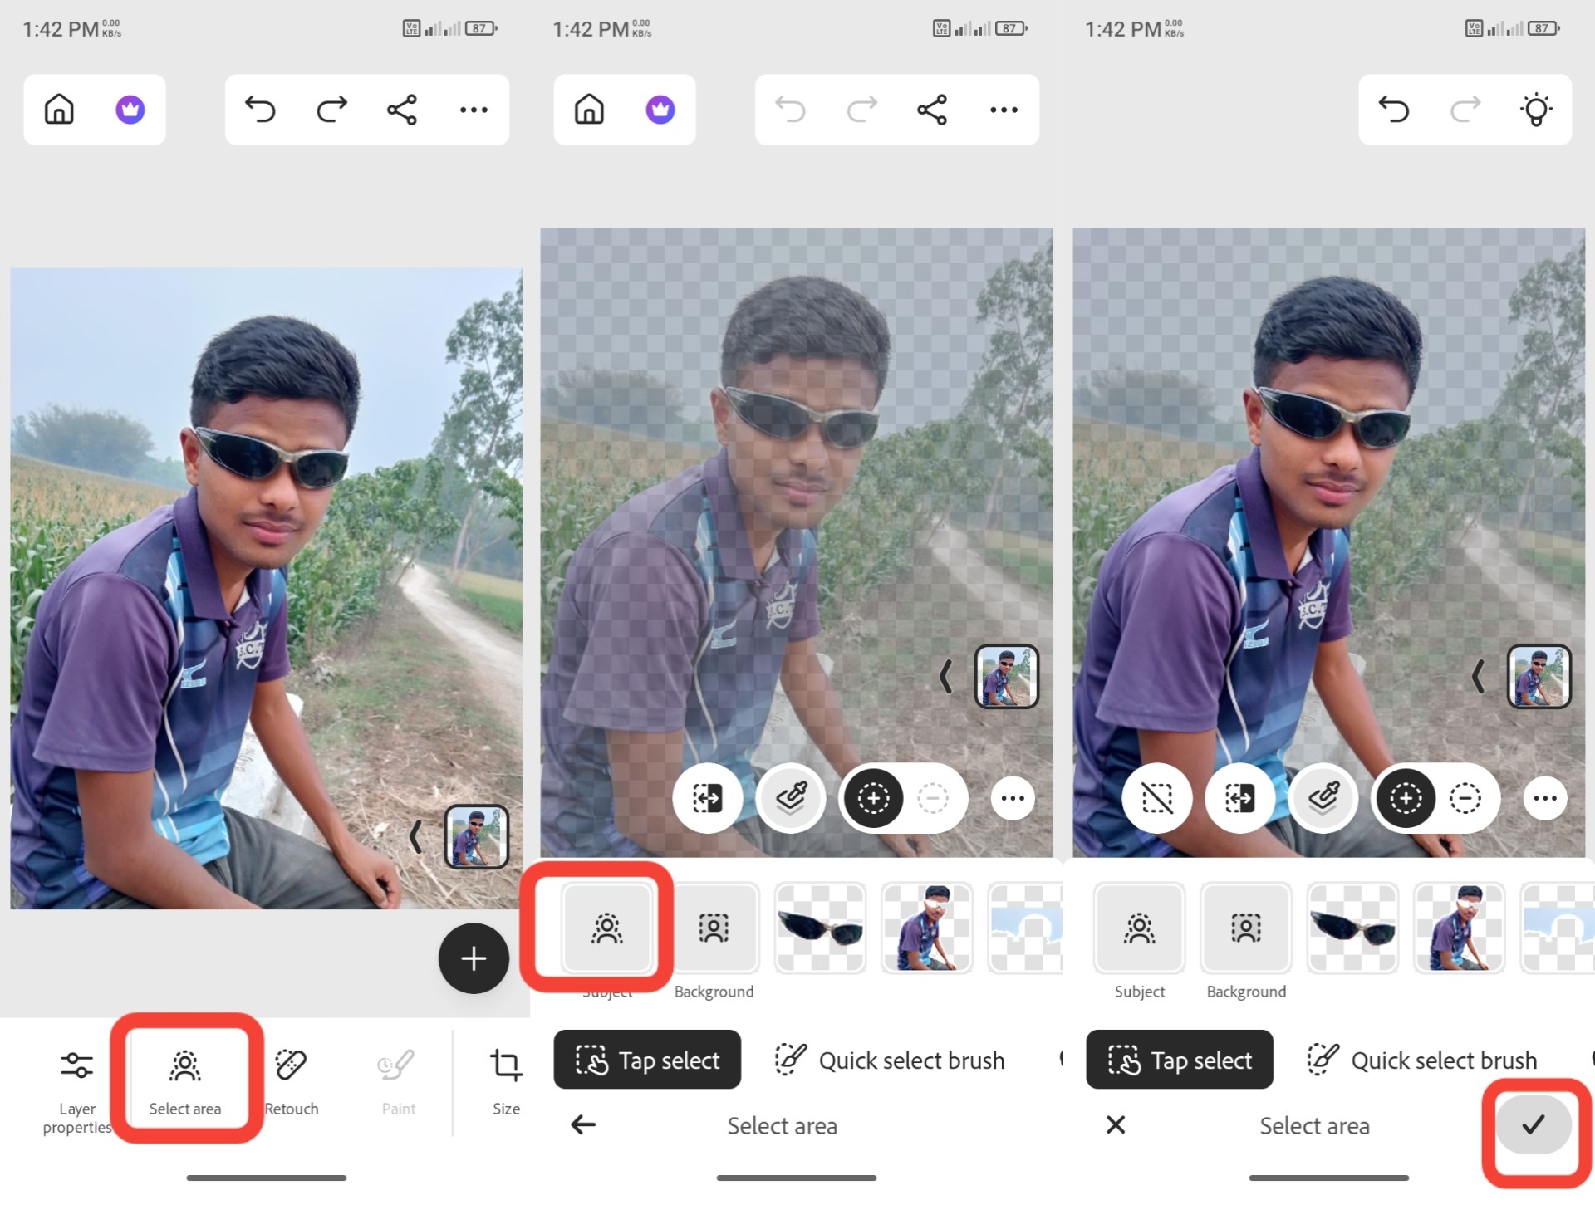Cancel Select area with the X button
This screenshot has width=1595, height=1205.
pos(1116,1124)
